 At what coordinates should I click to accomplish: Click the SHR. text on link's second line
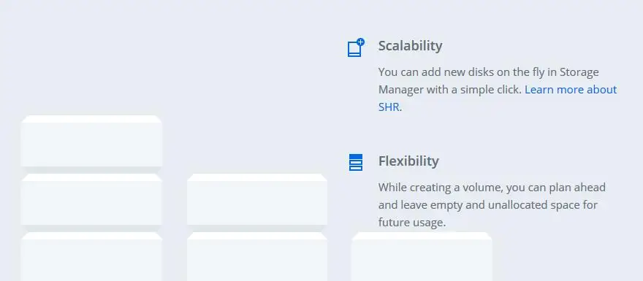pyautogui.click(x=390, y=107)
